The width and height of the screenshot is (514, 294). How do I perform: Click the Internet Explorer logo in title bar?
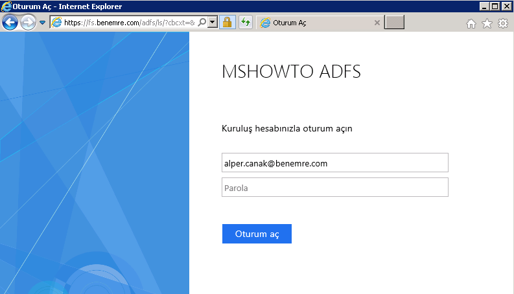pyautogui.click(x=6, y=6)
